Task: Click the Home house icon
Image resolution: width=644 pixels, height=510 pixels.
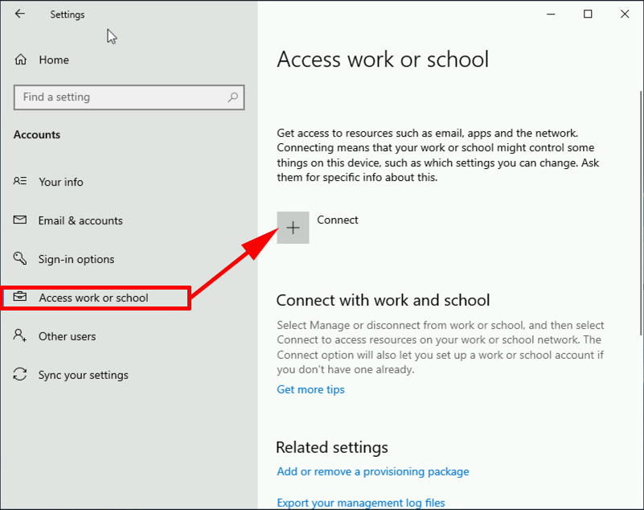Action: (21, 60)
